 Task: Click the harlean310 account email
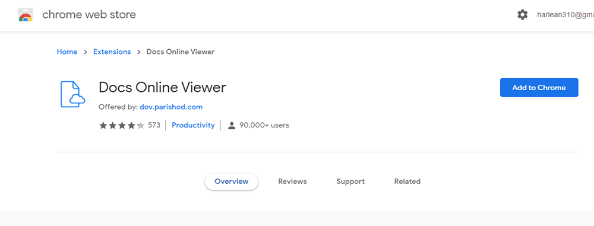point(565,15)
